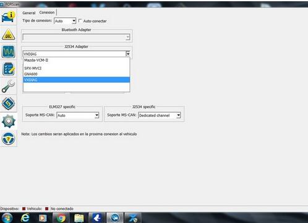Open the tests checklist icon
The image size is (308, 223).
(x=8, y=69)
